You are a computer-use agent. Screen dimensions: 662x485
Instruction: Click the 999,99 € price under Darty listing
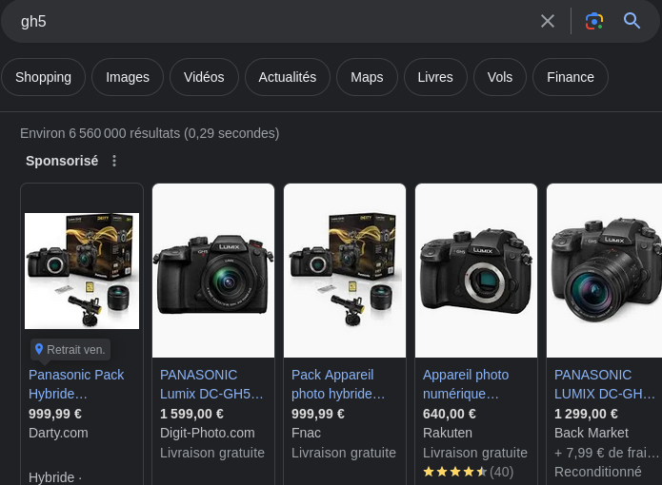55,414
